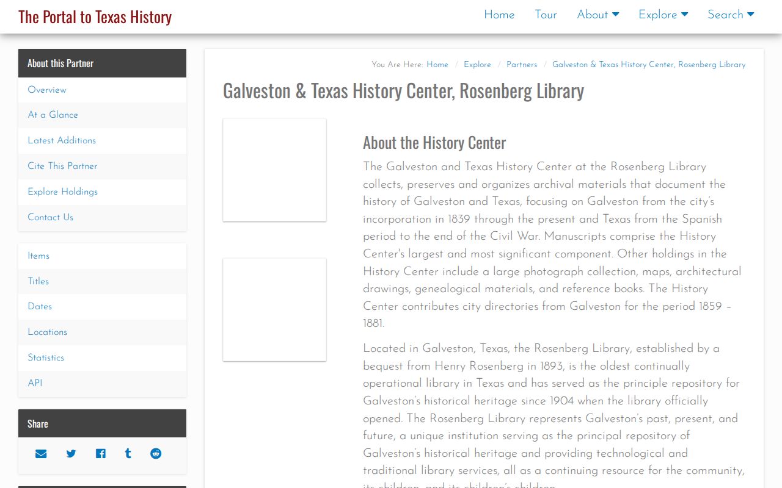The width and height of the screenshot is (782, 488).
Task: Click the About the History Center heading
Action: [x=434, y=143]
